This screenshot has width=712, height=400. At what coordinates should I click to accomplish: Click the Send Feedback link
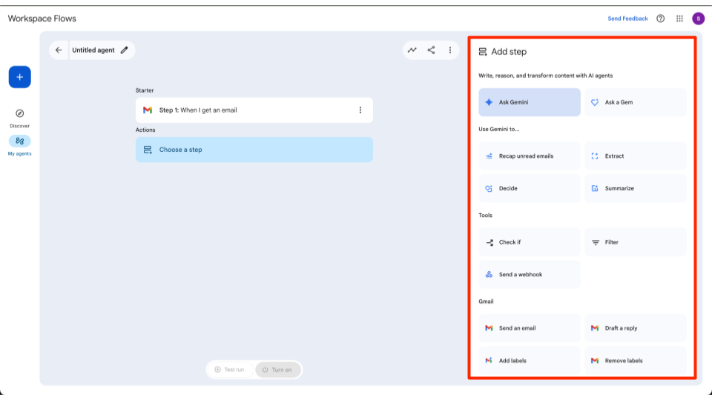coord(627,19)
